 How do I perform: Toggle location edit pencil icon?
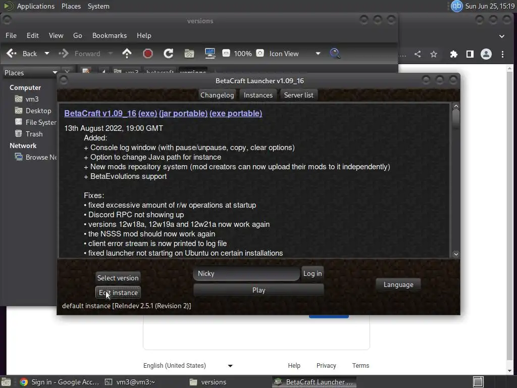pos(86,71)
